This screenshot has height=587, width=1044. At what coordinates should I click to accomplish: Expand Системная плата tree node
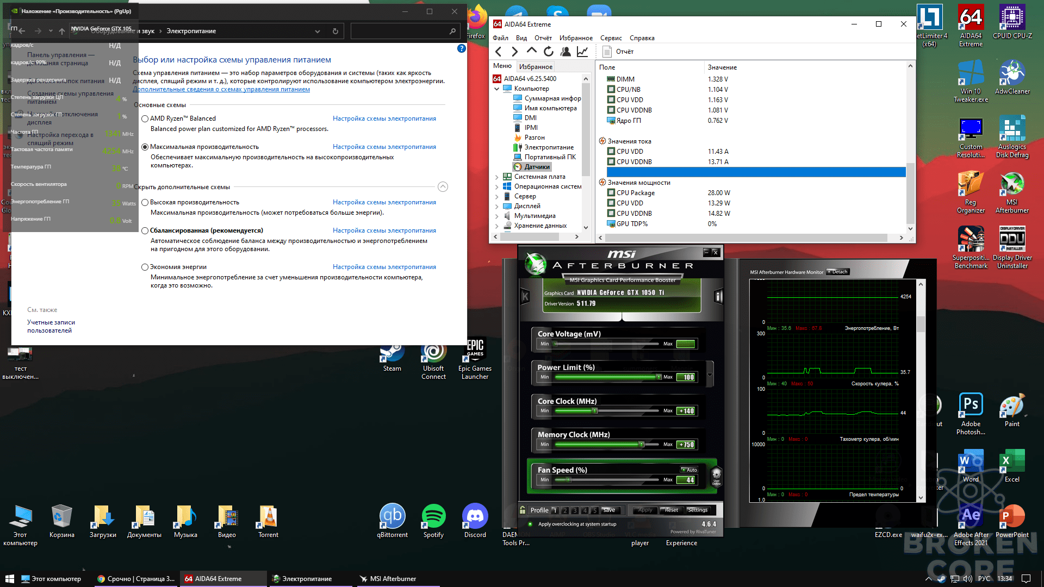pos(496,177)
